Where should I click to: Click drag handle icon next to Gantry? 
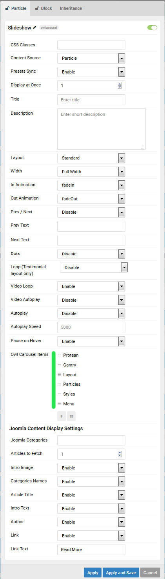point(60,365)
